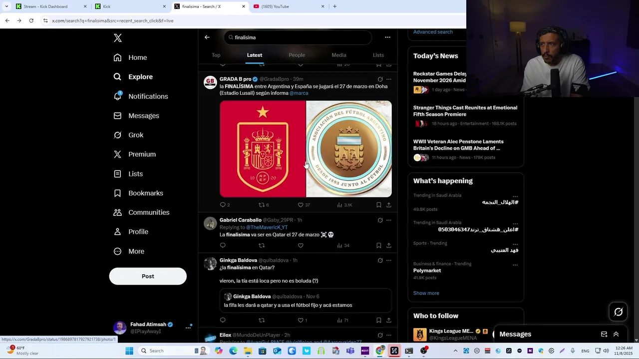Click the Post button

tap(148, 276)
